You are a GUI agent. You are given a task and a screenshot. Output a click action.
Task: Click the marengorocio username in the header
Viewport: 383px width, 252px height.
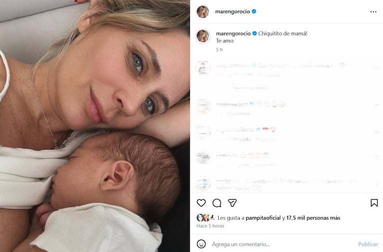(x=233, y=11)
